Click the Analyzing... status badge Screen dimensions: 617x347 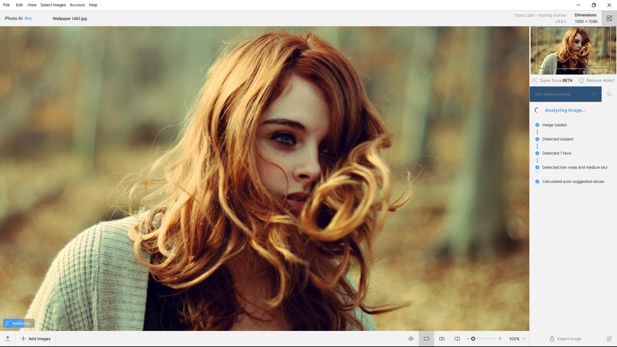click(x=19, y=323)
